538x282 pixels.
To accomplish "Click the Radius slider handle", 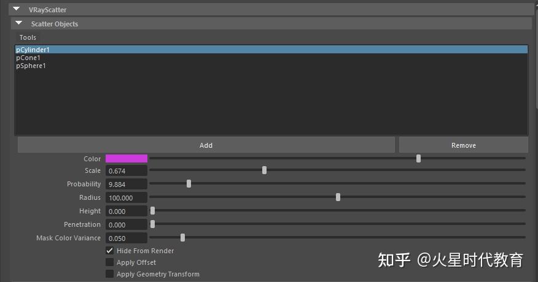I will point(338,197).
